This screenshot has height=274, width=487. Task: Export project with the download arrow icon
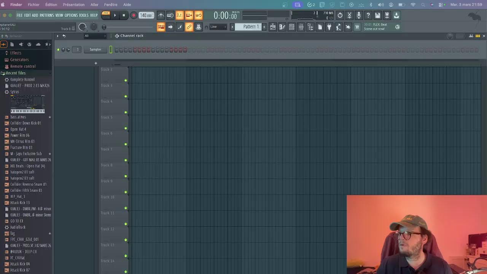tap(396, 15)
